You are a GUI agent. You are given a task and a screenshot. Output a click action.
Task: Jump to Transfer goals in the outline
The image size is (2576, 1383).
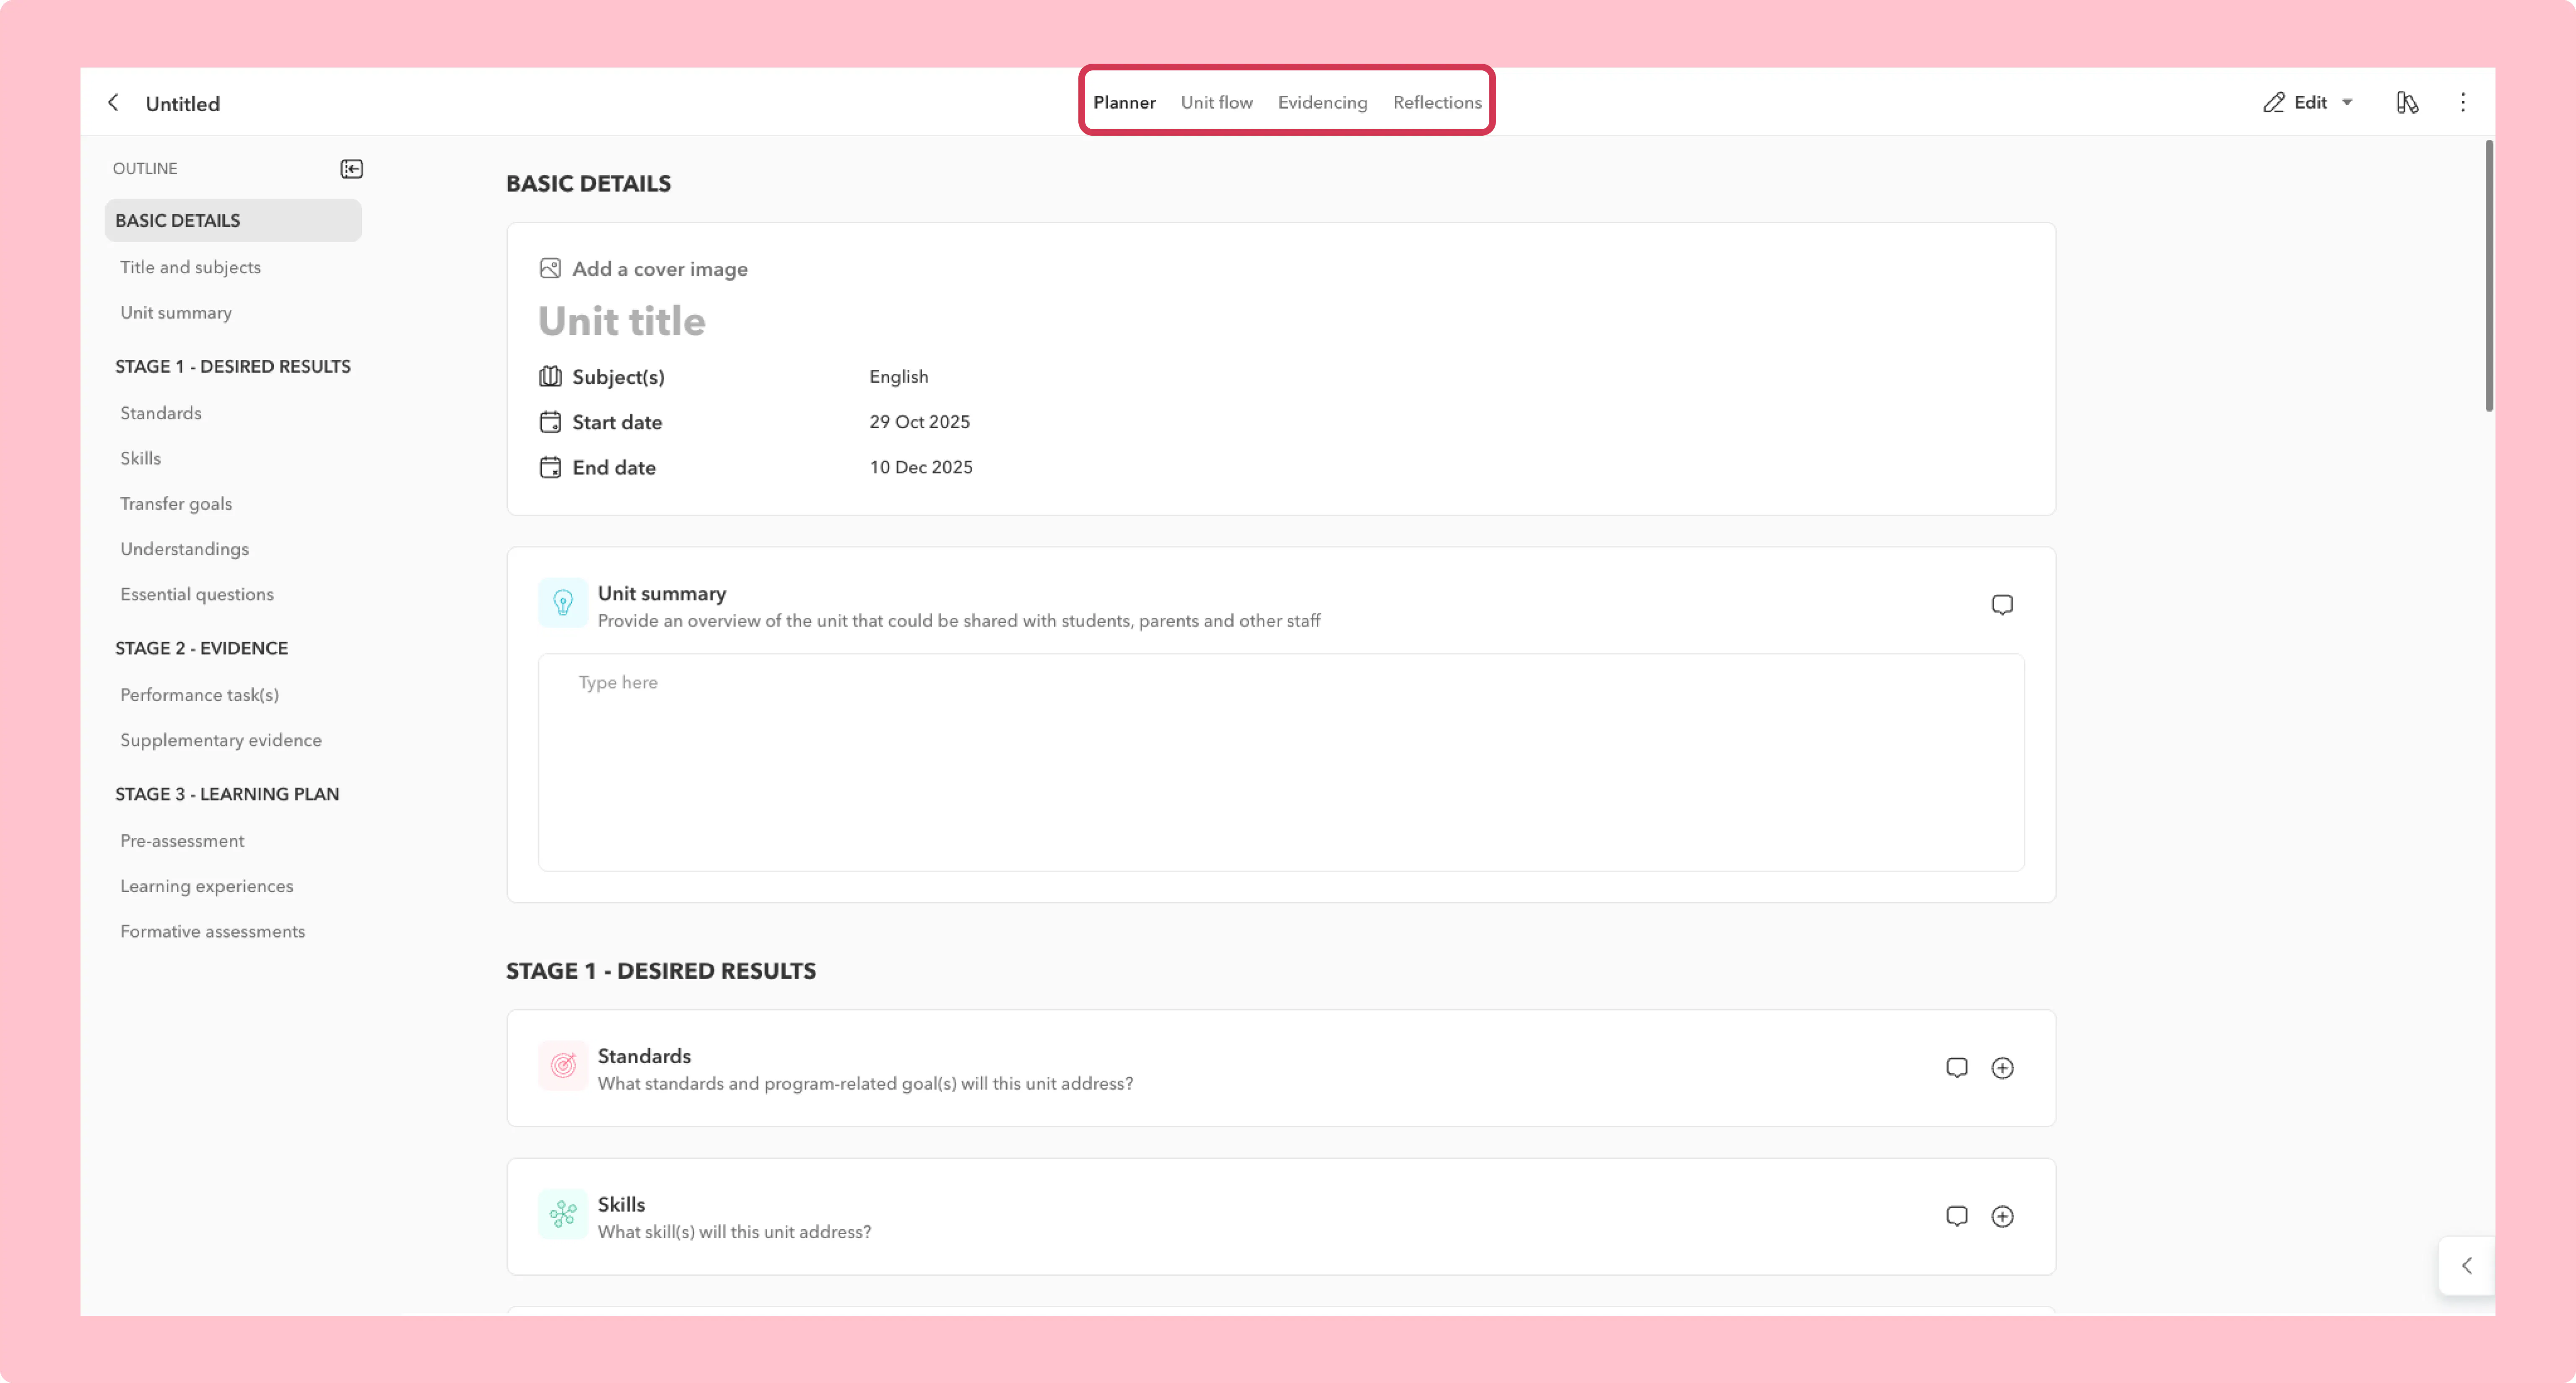coord(176,504)
